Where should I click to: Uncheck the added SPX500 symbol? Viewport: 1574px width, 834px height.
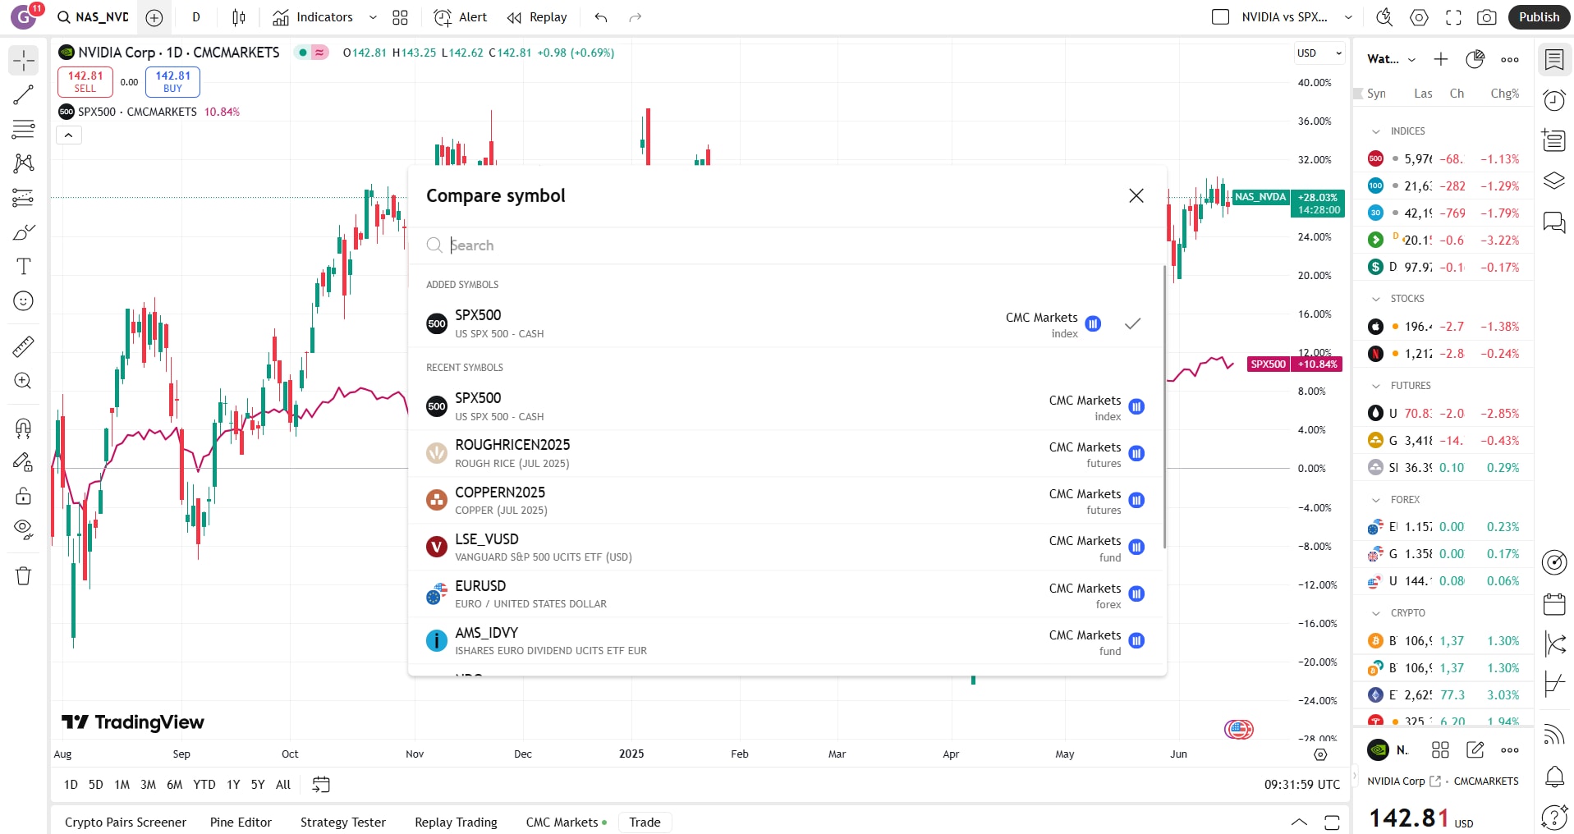point(1132,323)
